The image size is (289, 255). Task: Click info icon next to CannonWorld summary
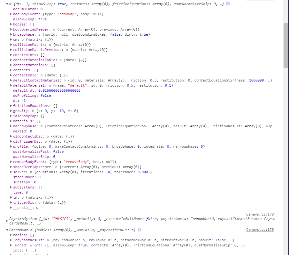tap(139, 230)
